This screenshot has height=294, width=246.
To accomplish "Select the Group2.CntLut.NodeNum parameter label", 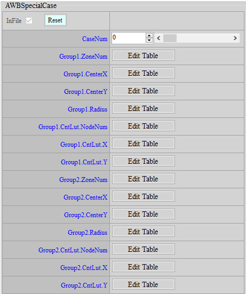I will click(73, 250).
